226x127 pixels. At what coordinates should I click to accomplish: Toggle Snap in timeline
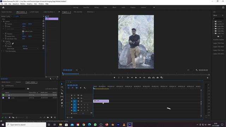[73, 88]
